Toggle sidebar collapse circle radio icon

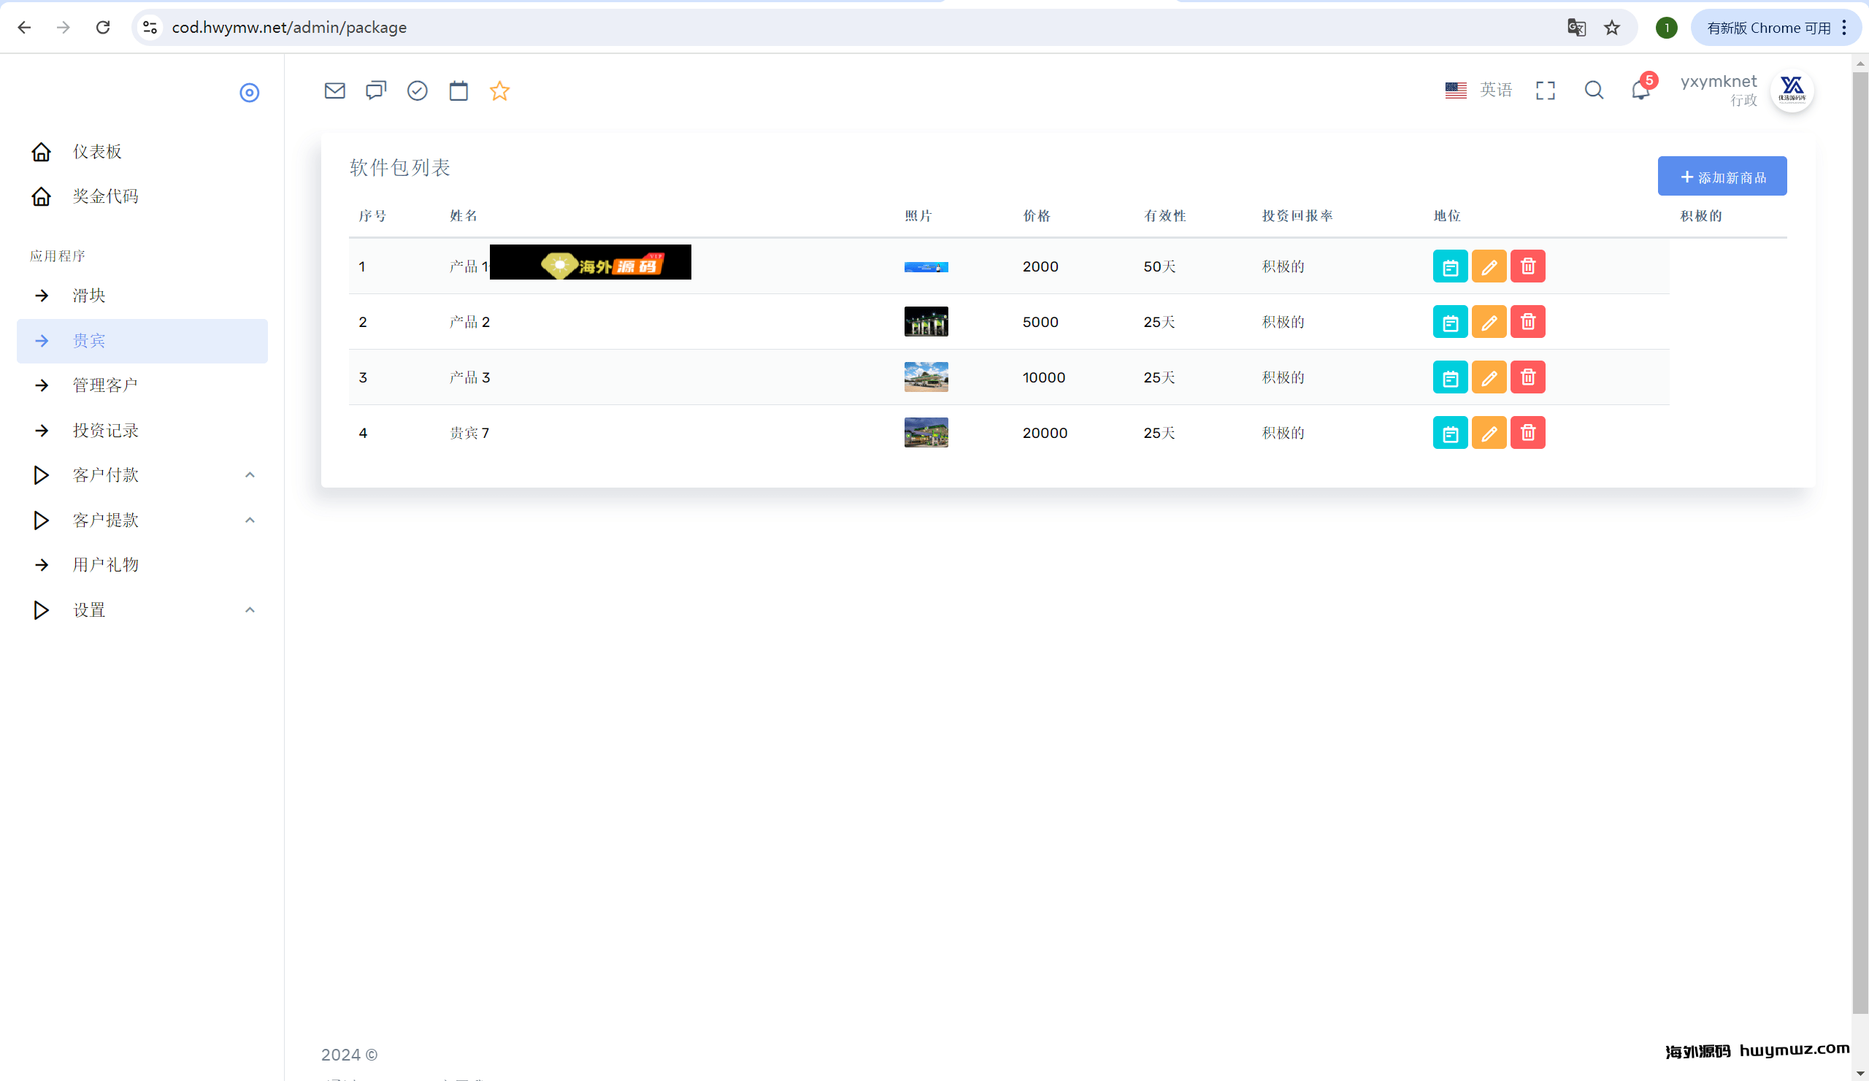click(249, 93)
